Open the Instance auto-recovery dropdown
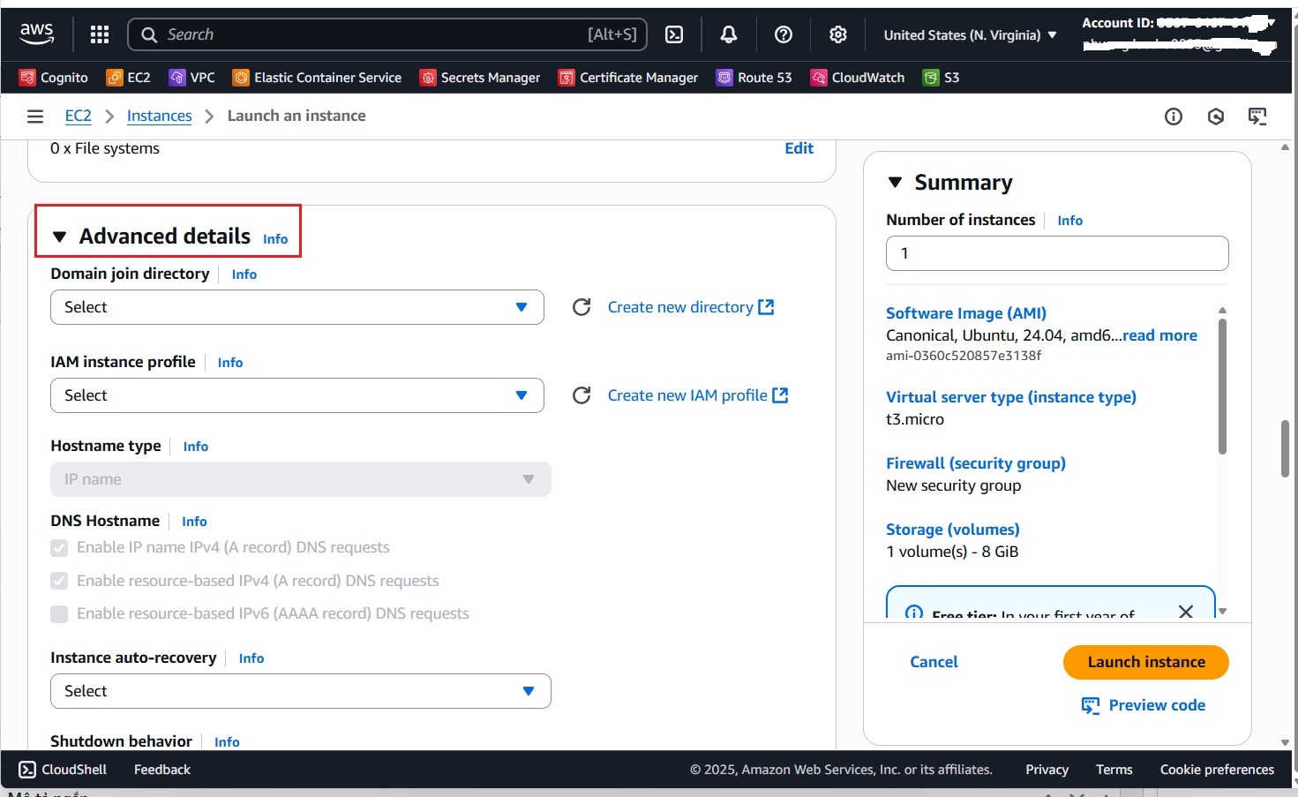The width and height of the screenshot is (1298, 797). coord(300,691)
